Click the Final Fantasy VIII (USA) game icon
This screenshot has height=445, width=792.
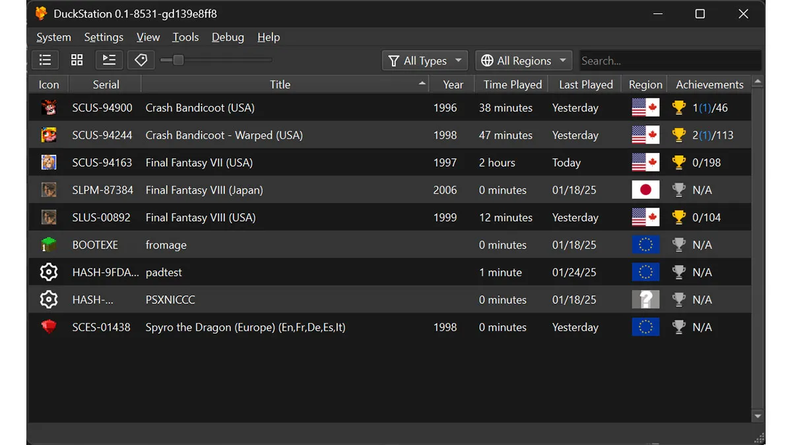[x=49, y=218]
